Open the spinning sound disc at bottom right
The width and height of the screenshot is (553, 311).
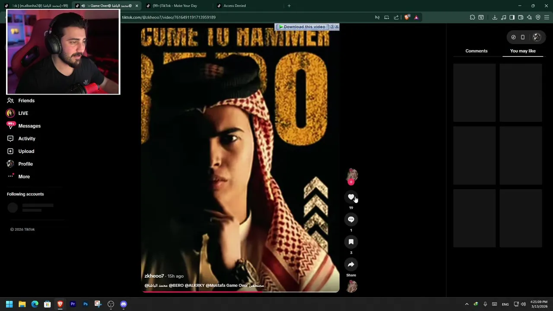352,286
